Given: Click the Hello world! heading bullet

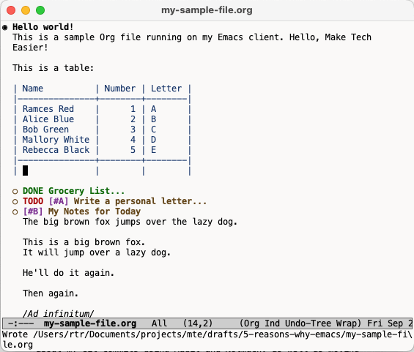Looking at the screenshot, I should [x=4, y=27].
